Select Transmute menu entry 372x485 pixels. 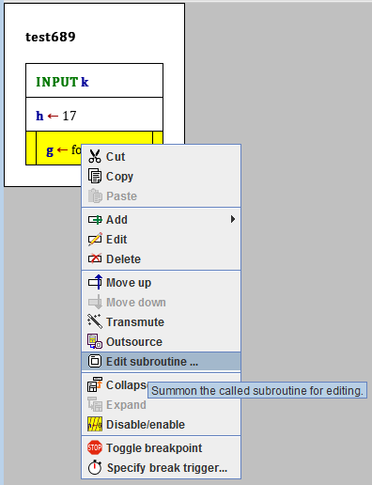[161, 321]
